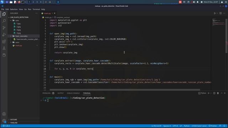Open the File menu
This screenshot has width=228, height=128.
[2, 9]
